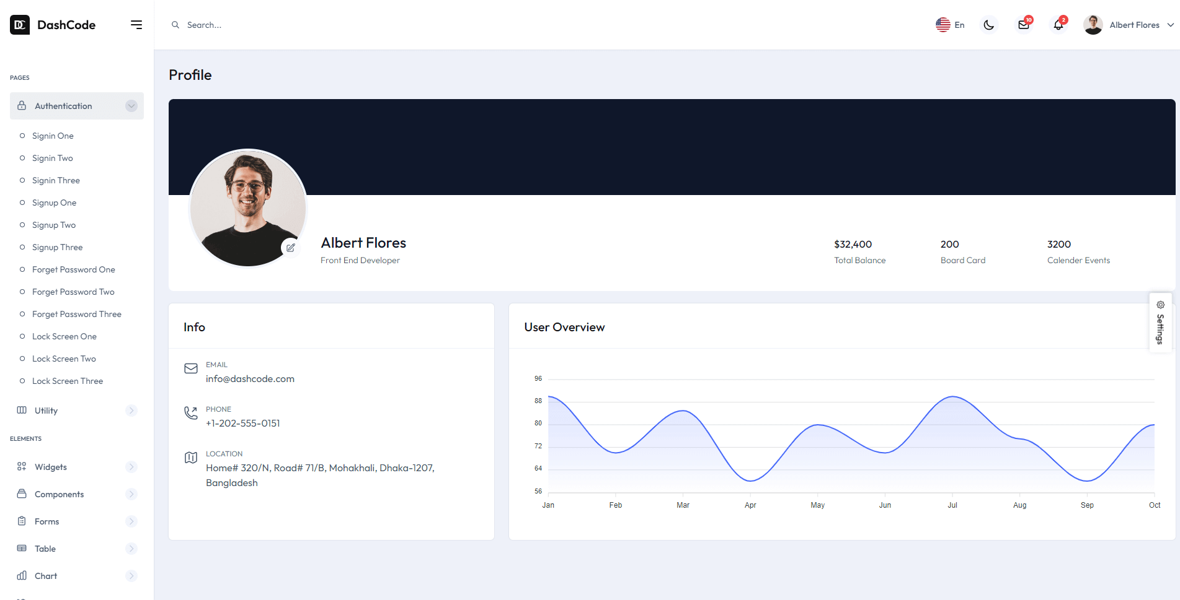1180x600 pixels.
Task: Click the Authentication lock icon
Action: [x=22, y=105]
